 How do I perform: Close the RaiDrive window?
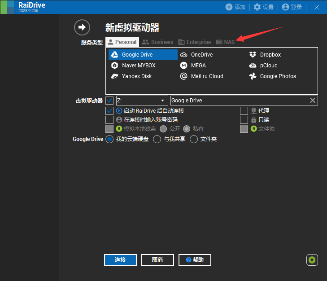317,7
